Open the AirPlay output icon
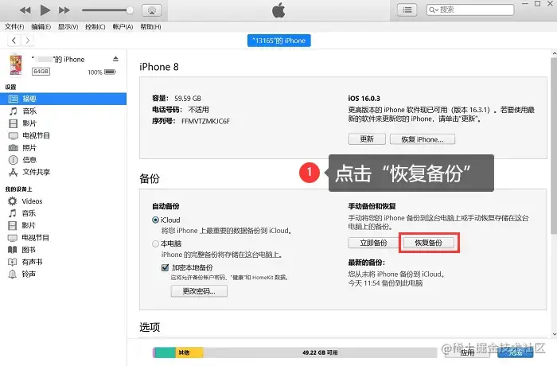Screen dimensions: 557x366 tap(152, 10)
